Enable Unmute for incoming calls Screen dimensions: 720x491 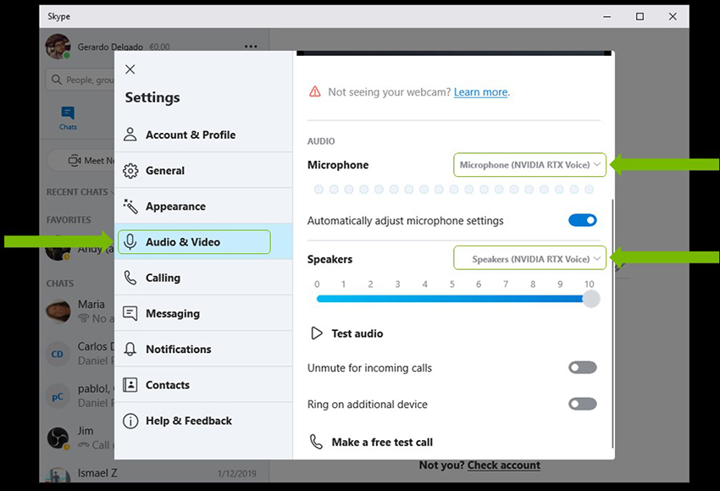(582, 368)
